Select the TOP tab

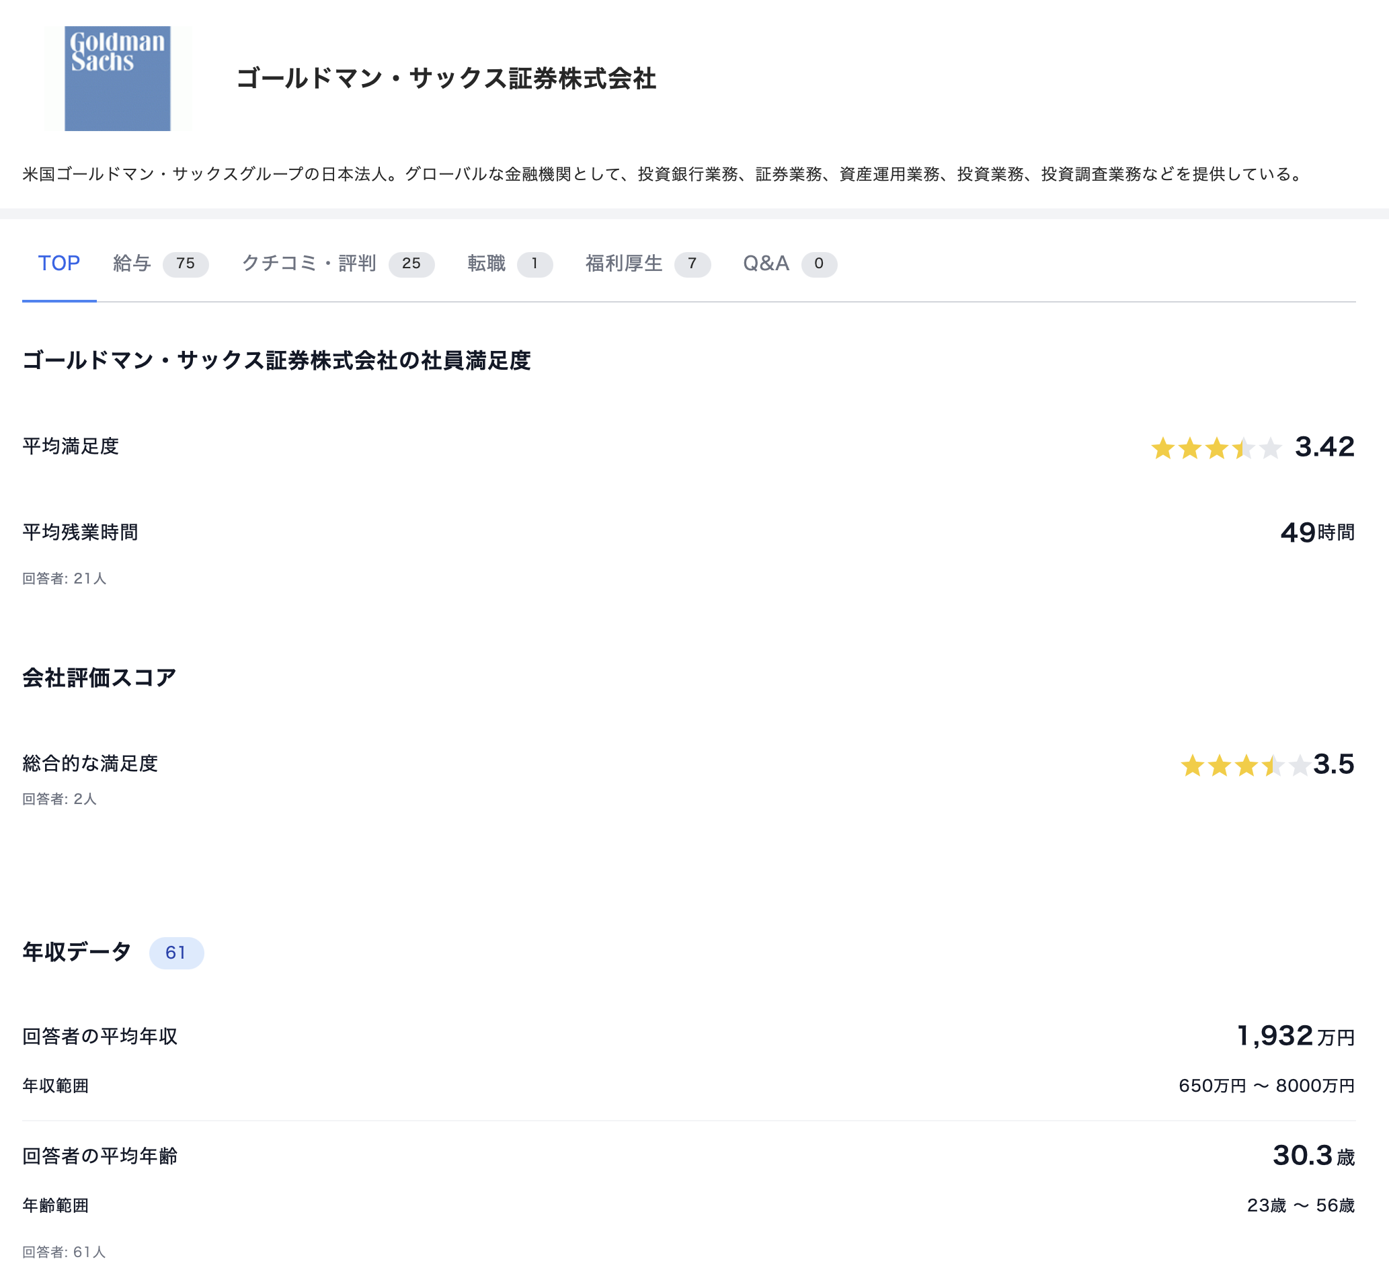(59, 264)
